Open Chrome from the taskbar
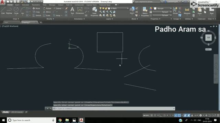The height and width of the screenshot is (123, 220). tap(60, 120)
